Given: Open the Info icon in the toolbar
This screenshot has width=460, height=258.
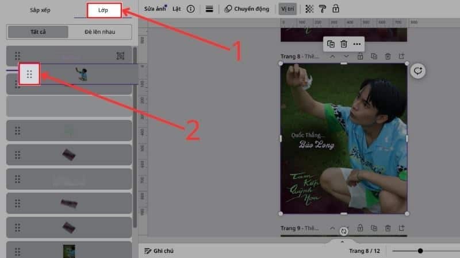Looking at the screenshot, I should click(191, 9).
